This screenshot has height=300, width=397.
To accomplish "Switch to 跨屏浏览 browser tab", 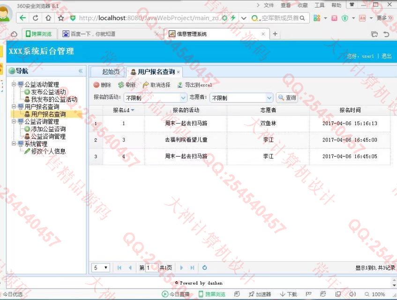I will [x=39, y=34].
